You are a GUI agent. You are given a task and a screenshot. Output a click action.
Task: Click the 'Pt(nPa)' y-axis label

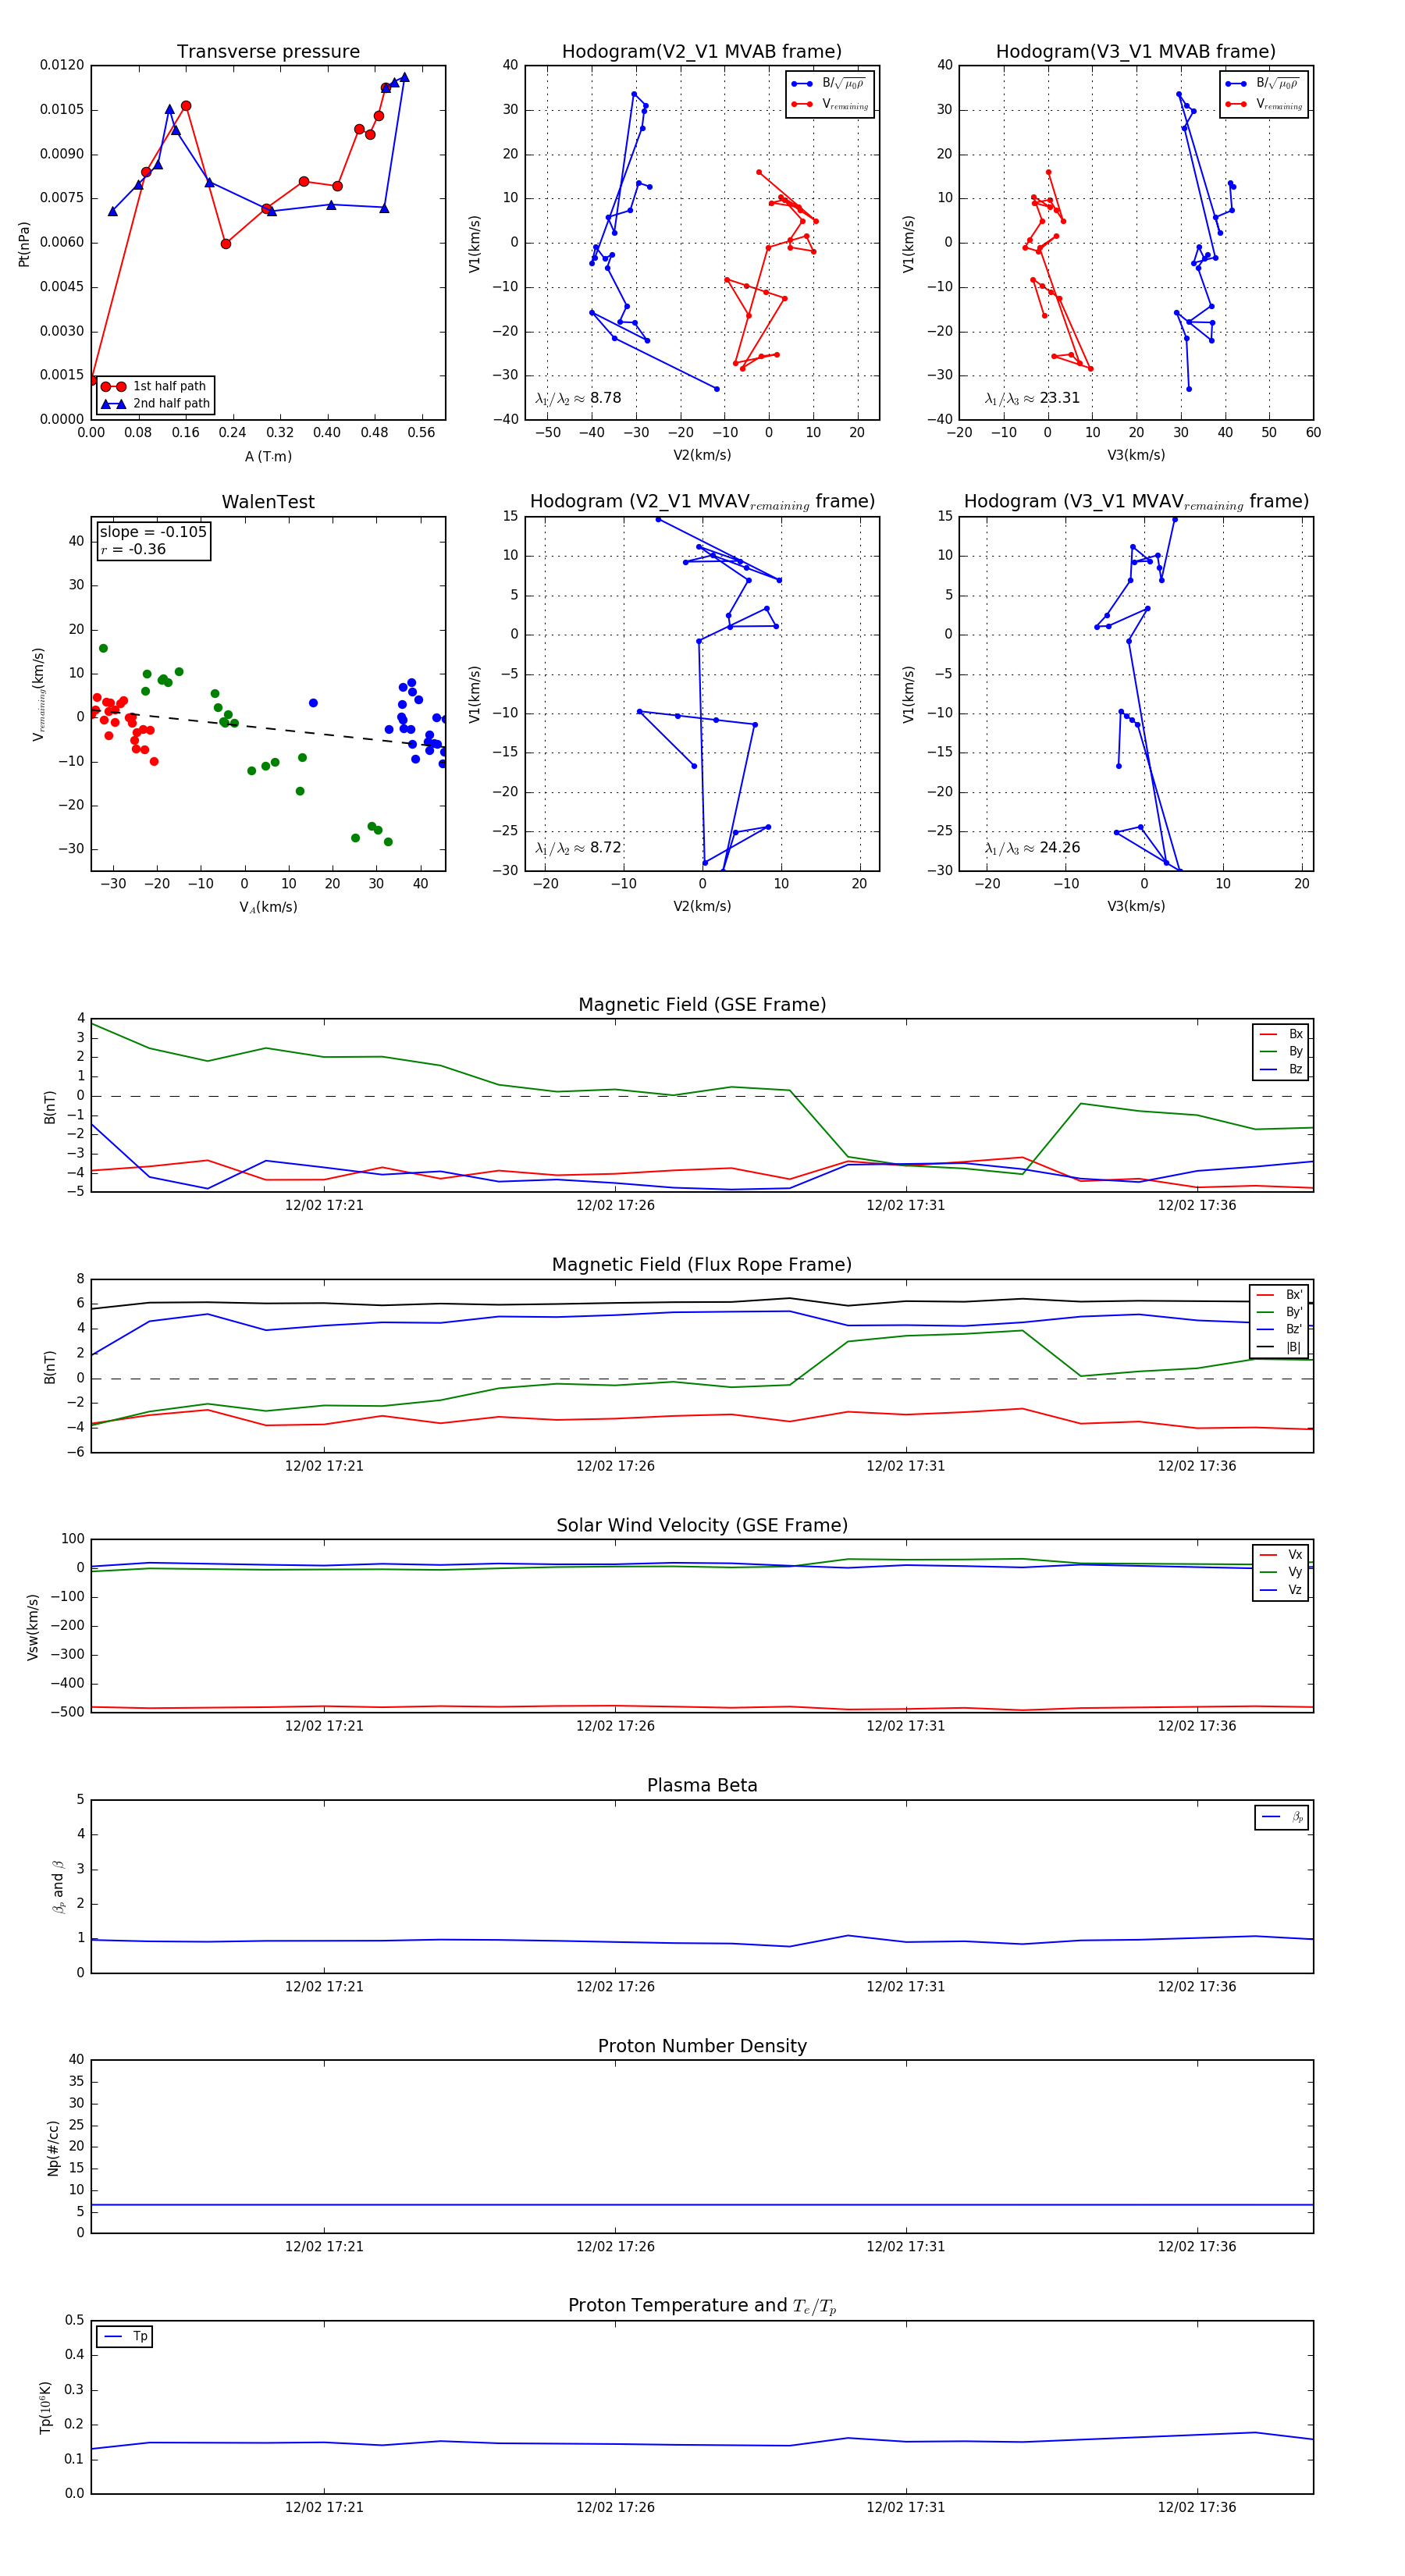24,244
